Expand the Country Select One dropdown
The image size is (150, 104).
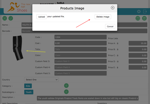[x=41, y=80]
